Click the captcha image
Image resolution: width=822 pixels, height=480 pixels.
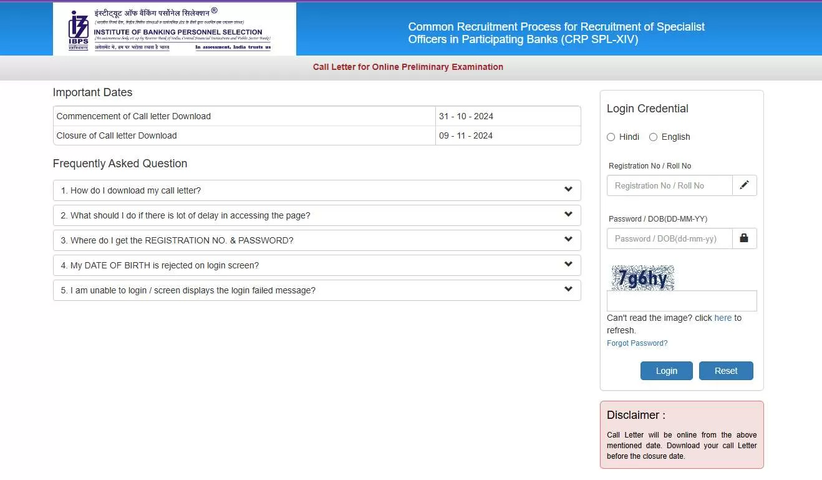coord(642,278)
